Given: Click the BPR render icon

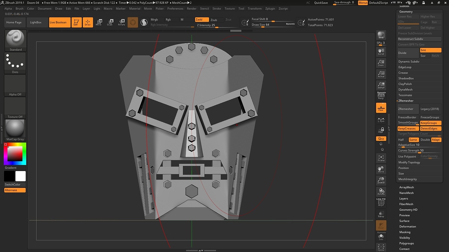Looking at the screenshot, I should coord(381,35).
